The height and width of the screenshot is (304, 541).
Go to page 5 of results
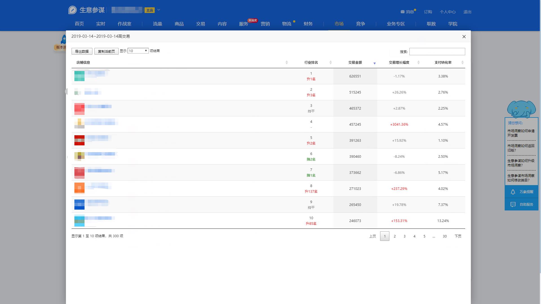point(424,236)
